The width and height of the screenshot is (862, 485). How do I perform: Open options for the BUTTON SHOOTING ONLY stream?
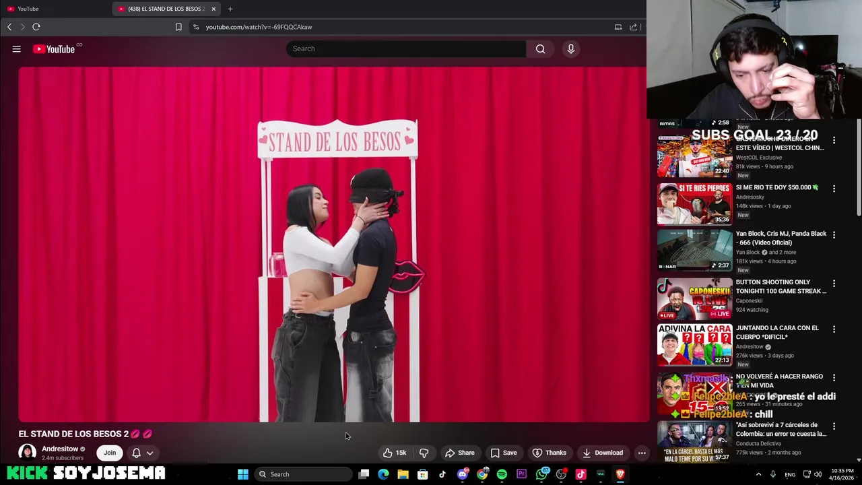[834, 283]
